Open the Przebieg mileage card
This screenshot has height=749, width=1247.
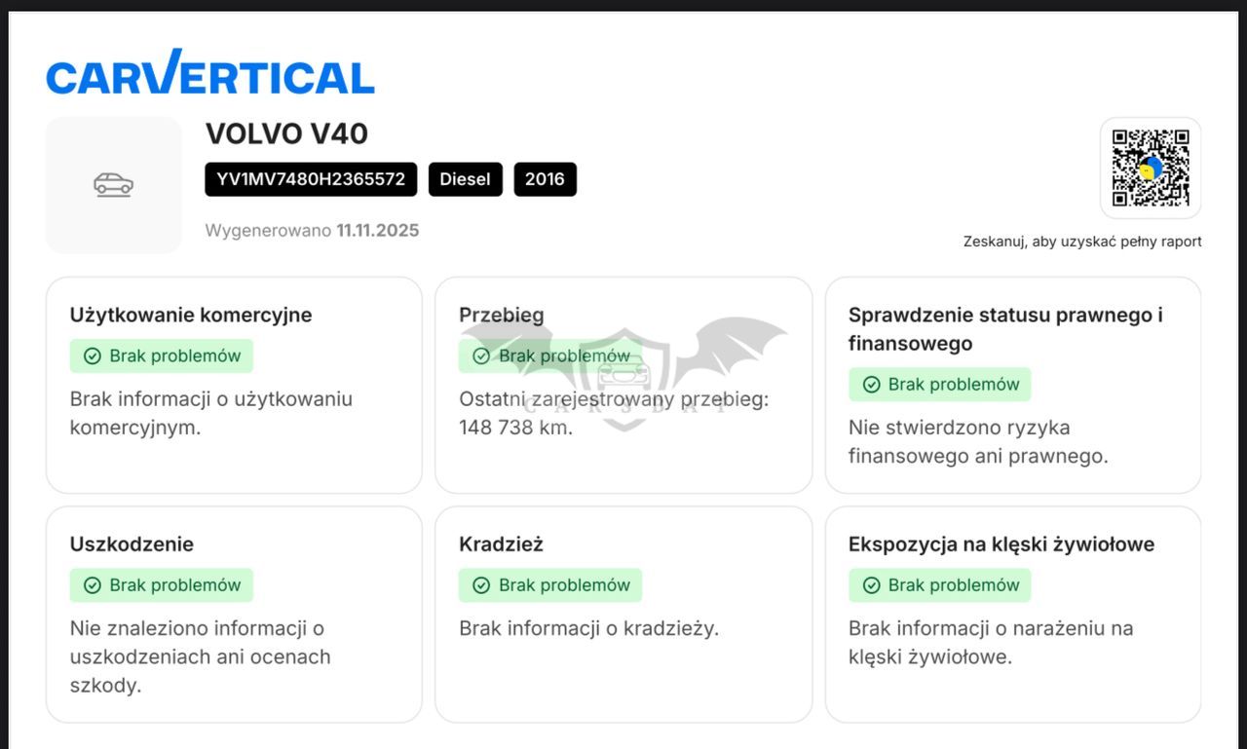[623, 385]
